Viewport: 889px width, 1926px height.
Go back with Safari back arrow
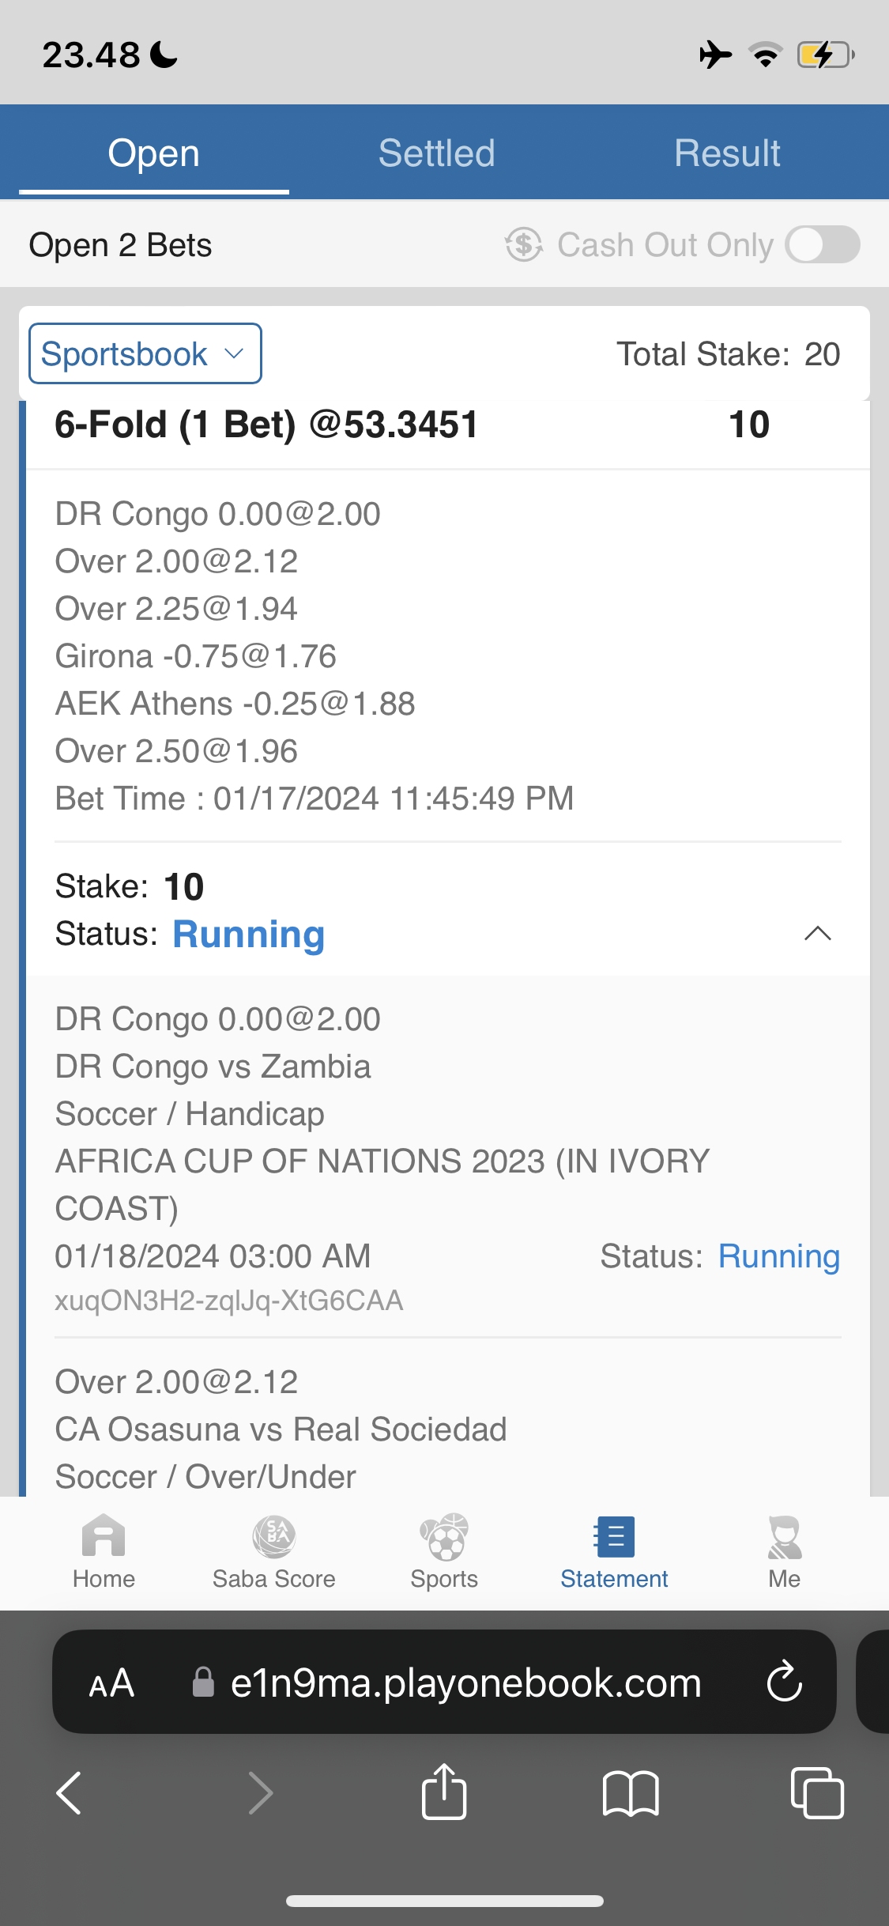point(70,1792)
